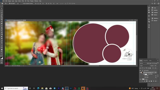Toggle visibility of the bottom layer

pyautogui.click(x=140, y=79)
